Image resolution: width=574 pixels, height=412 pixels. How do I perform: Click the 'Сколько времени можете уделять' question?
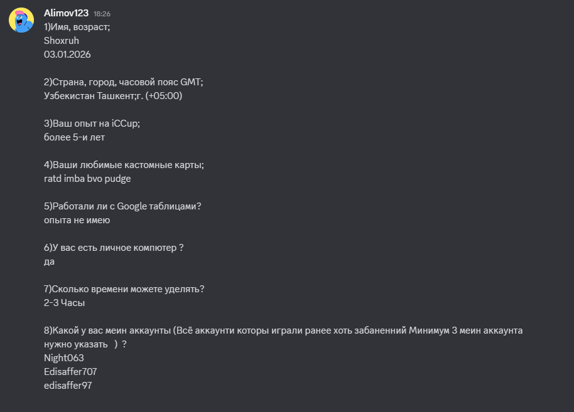(124, 289)
